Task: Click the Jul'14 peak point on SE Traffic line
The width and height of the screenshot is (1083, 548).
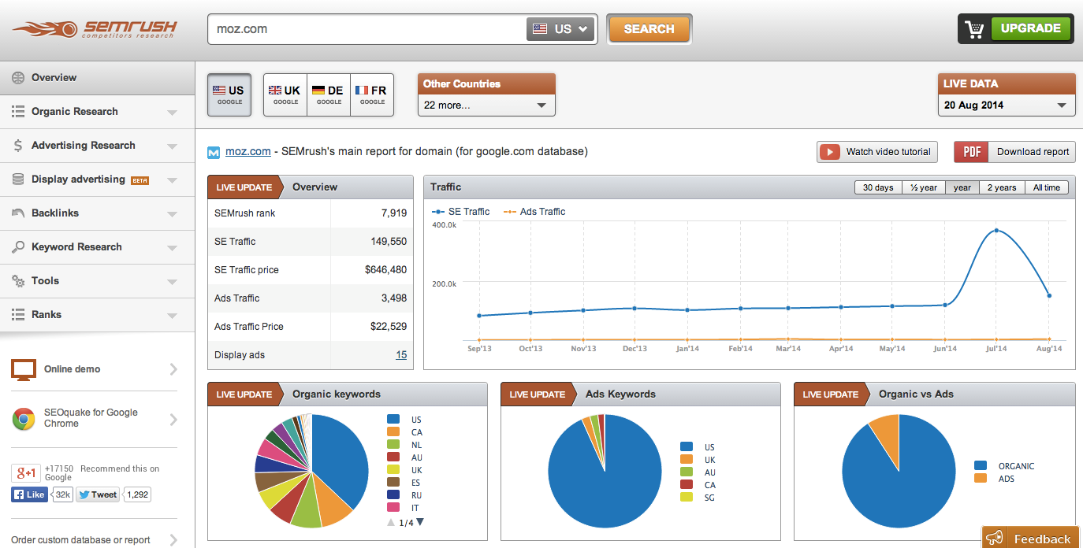Action: tap(996, 231)
